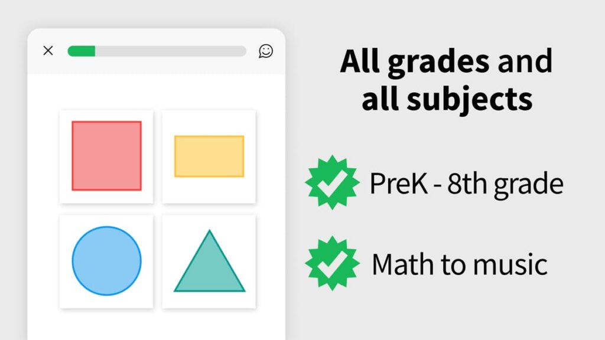
Task: Click the green check badge beside PreK
Action: (x=331, y=182)
